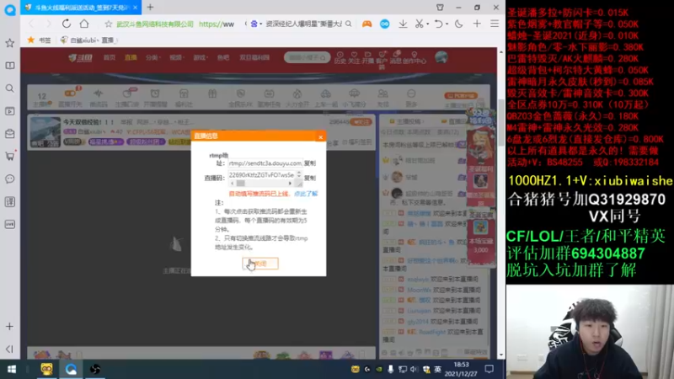Open the 白鲨xiubi 直播 bookmark
Image resolution: width=674 pixels, height=379 pixels.
click(x=88, y=40)
